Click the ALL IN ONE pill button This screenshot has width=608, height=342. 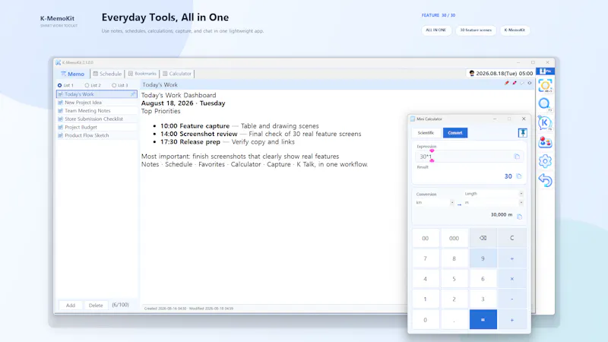(435, 30)
